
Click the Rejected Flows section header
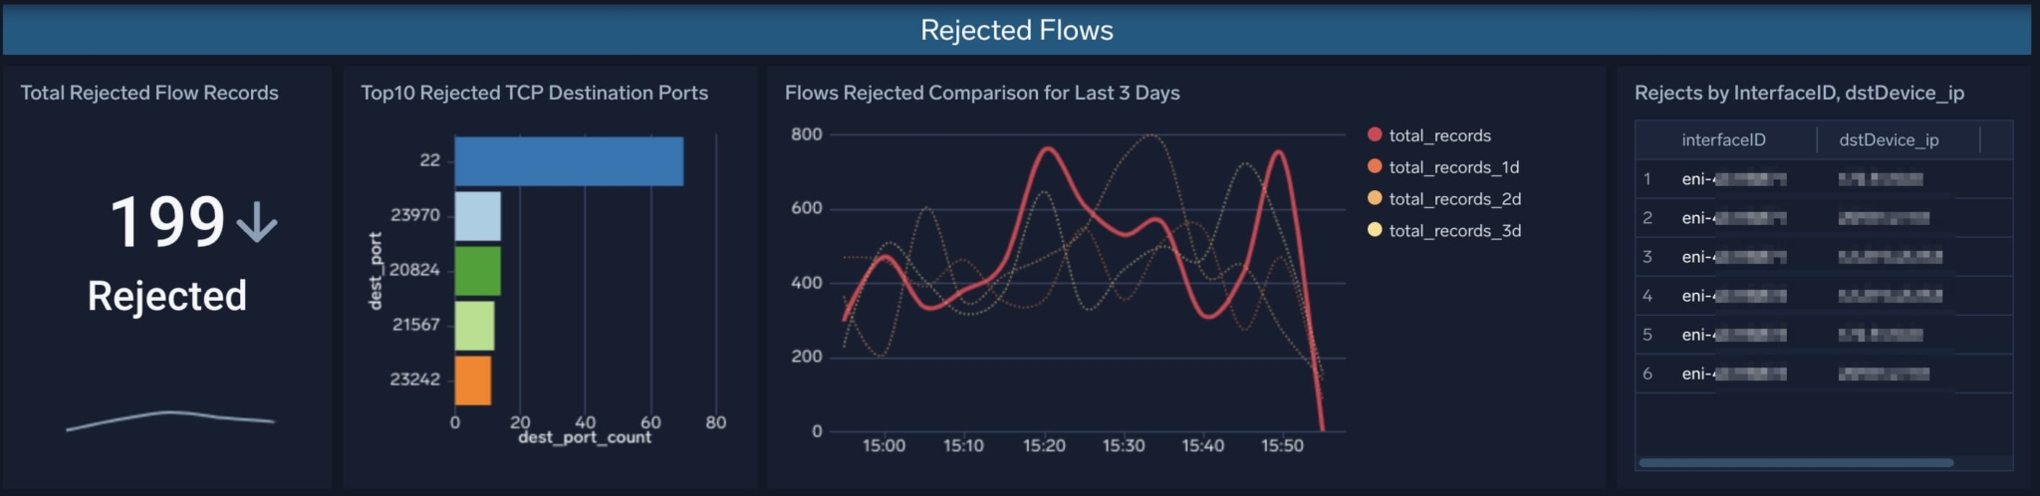(x=1017, y=30)
